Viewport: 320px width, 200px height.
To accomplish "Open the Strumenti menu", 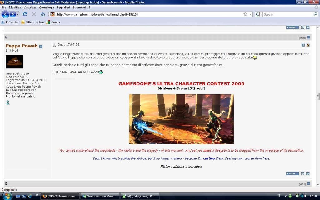I will [x=79, y=7].
